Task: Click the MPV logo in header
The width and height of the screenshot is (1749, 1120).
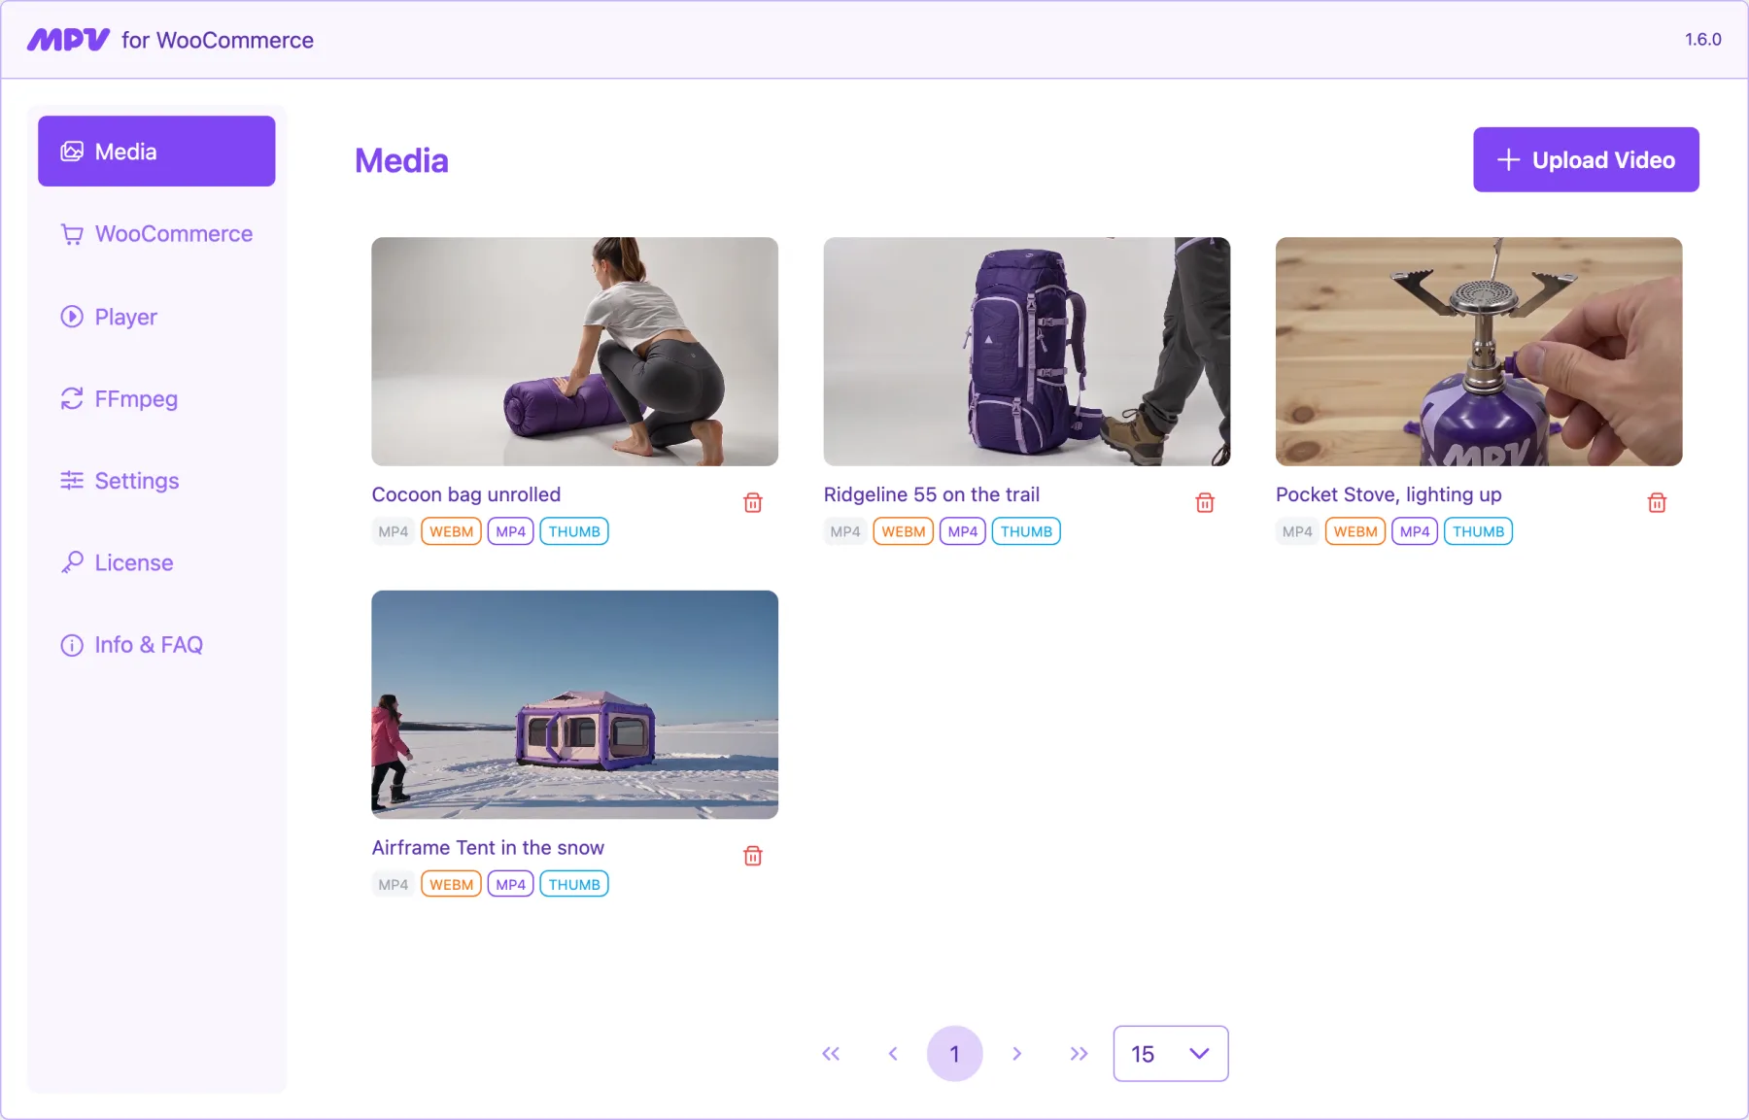Action: [68, 40]
